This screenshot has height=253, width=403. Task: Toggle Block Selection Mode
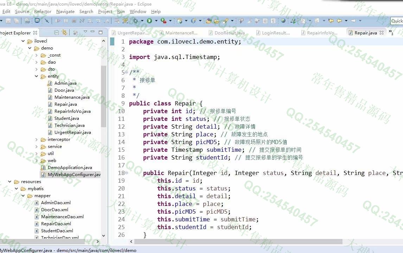click(x=265, y=21)
